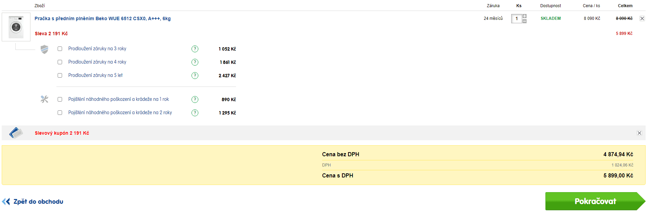
Task: Click Prodloužení záruky na 4 roky label
Action: (x=97, y=62)
